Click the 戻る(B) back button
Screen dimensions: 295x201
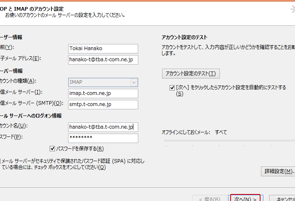tap(212, 199)
